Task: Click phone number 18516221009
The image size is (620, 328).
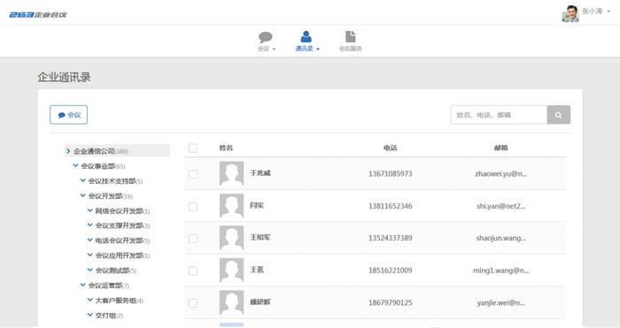Action: click(x=391, y=271)
